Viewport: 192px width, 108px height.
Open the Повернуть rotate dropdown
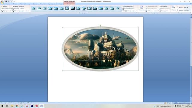click(164, 11)
